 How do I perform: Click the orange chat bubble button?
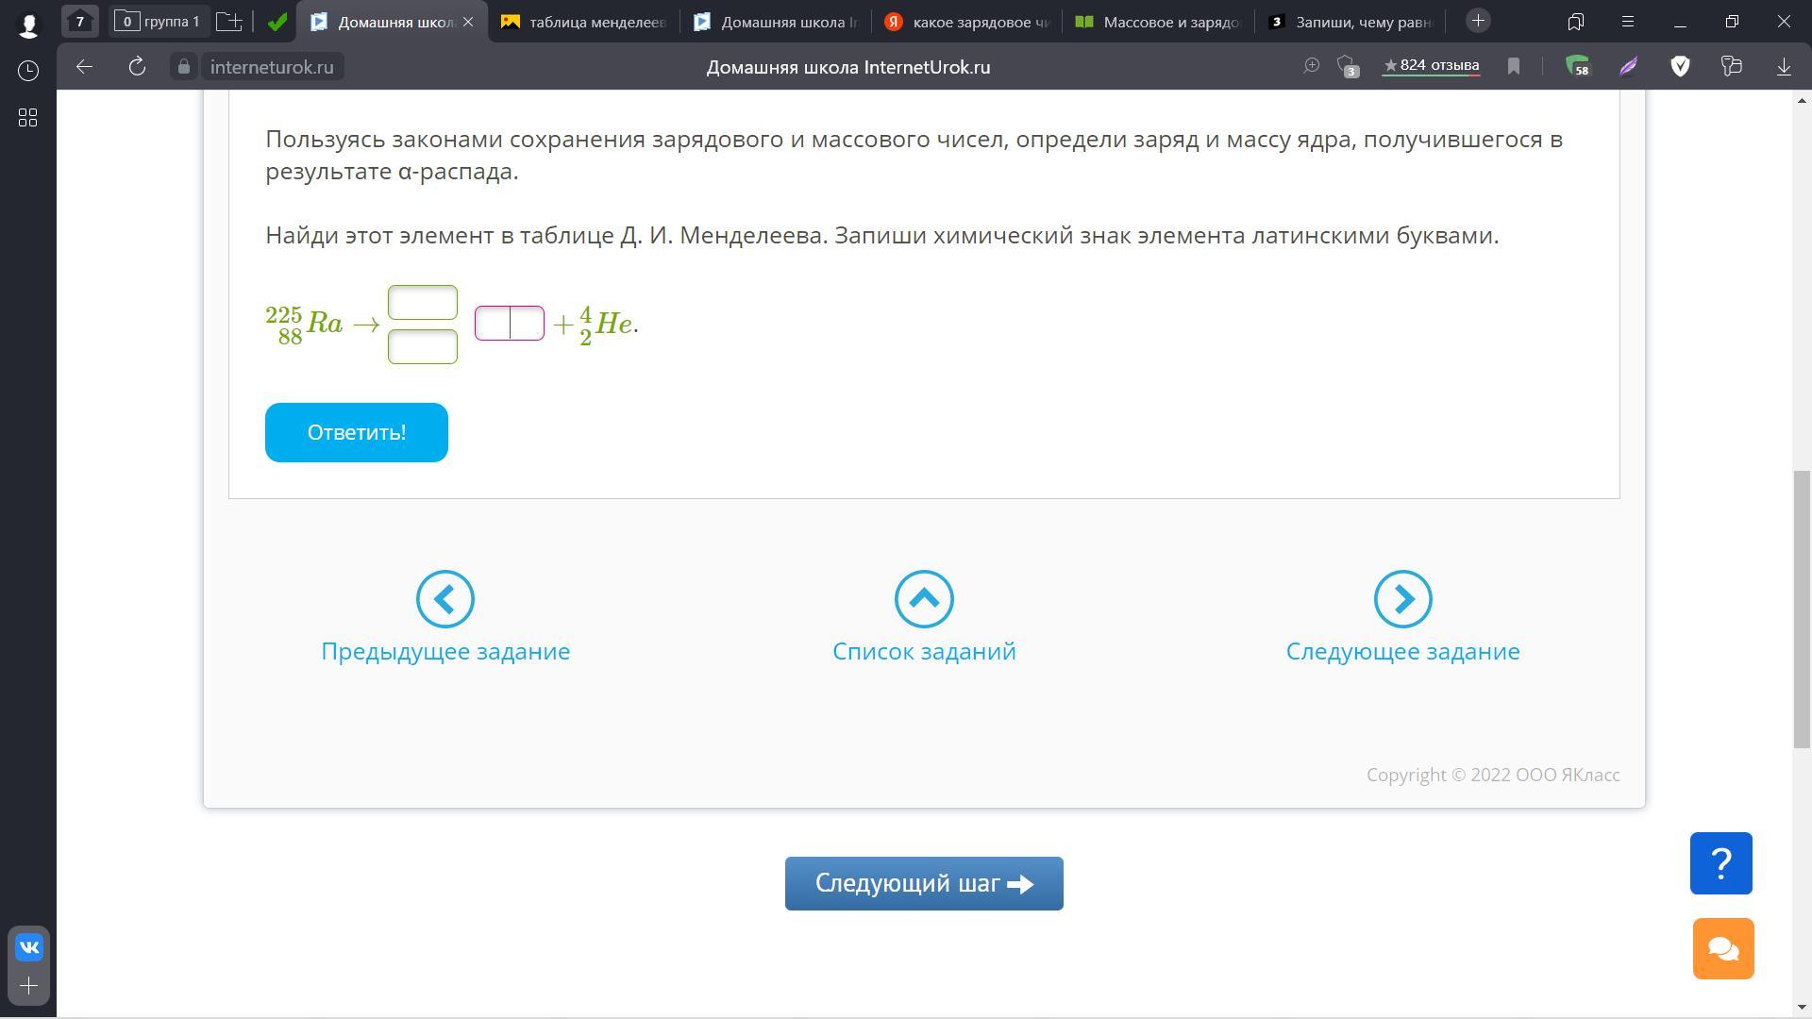pyautogui.click(x=1723, y=948)
